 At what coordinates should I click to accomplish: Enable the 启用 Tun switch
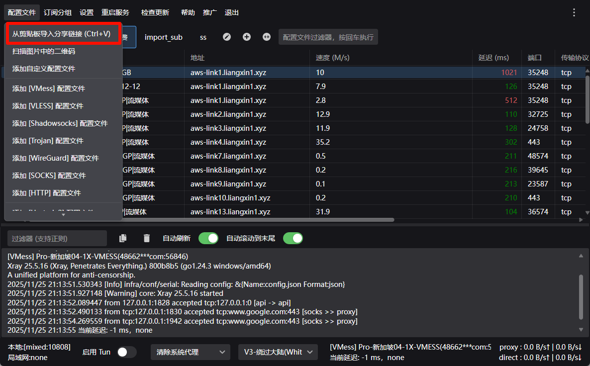click(126, 352)
